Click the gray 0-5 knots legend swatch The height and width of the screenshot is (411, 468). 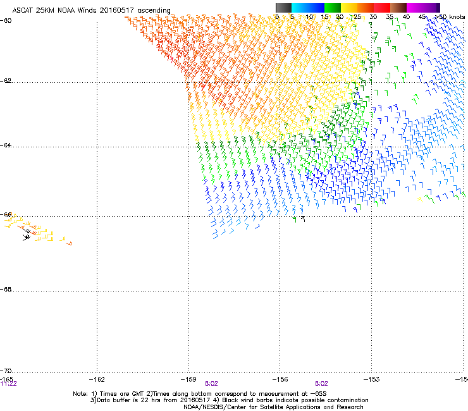pyautogui.click(x=283, y=8)
